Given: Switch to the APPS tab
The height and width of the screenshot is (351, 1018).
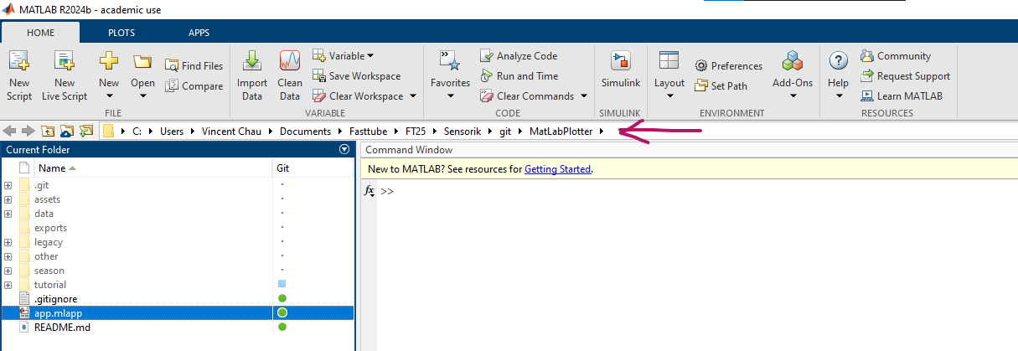Looking at the screenshot, I should (199, 33).
